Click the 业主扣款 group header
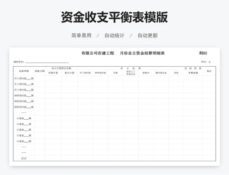Viewport: 229px width, 175px height. 131,68
